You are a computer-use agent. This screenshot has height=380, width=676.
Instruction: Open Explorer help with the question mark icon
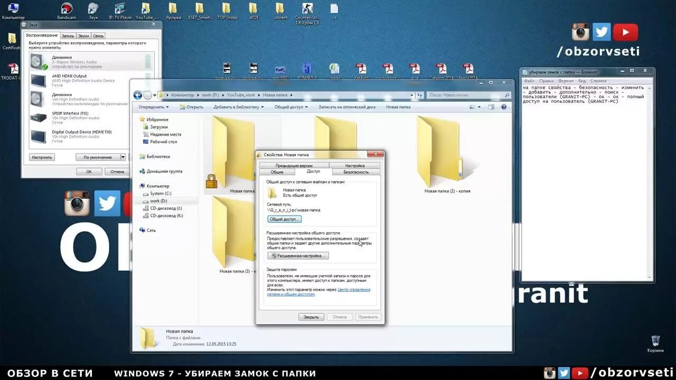503,107
